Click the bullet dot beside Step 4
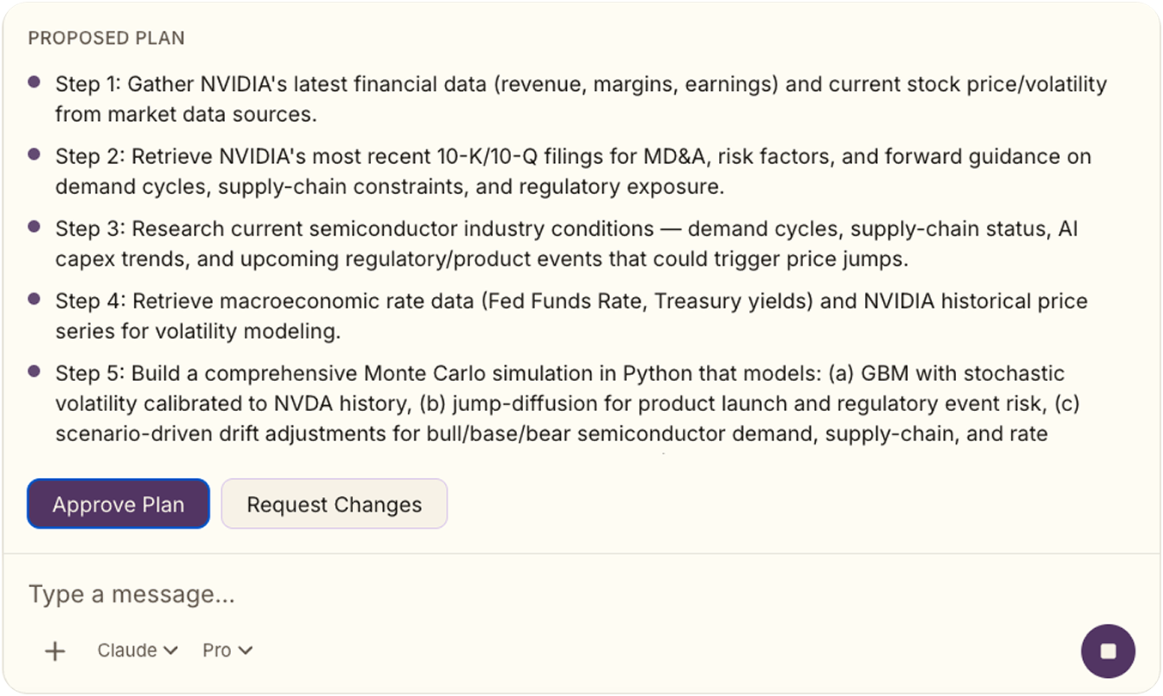 (x=34, y=299)
